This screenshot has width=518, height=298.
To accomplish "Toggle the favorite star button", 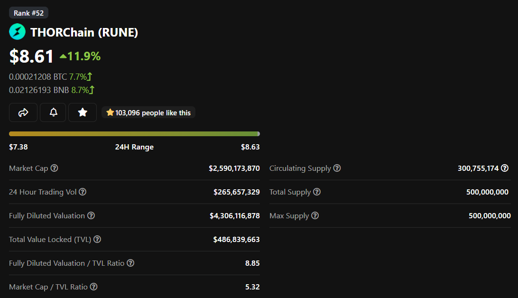I will click(82, 112).
